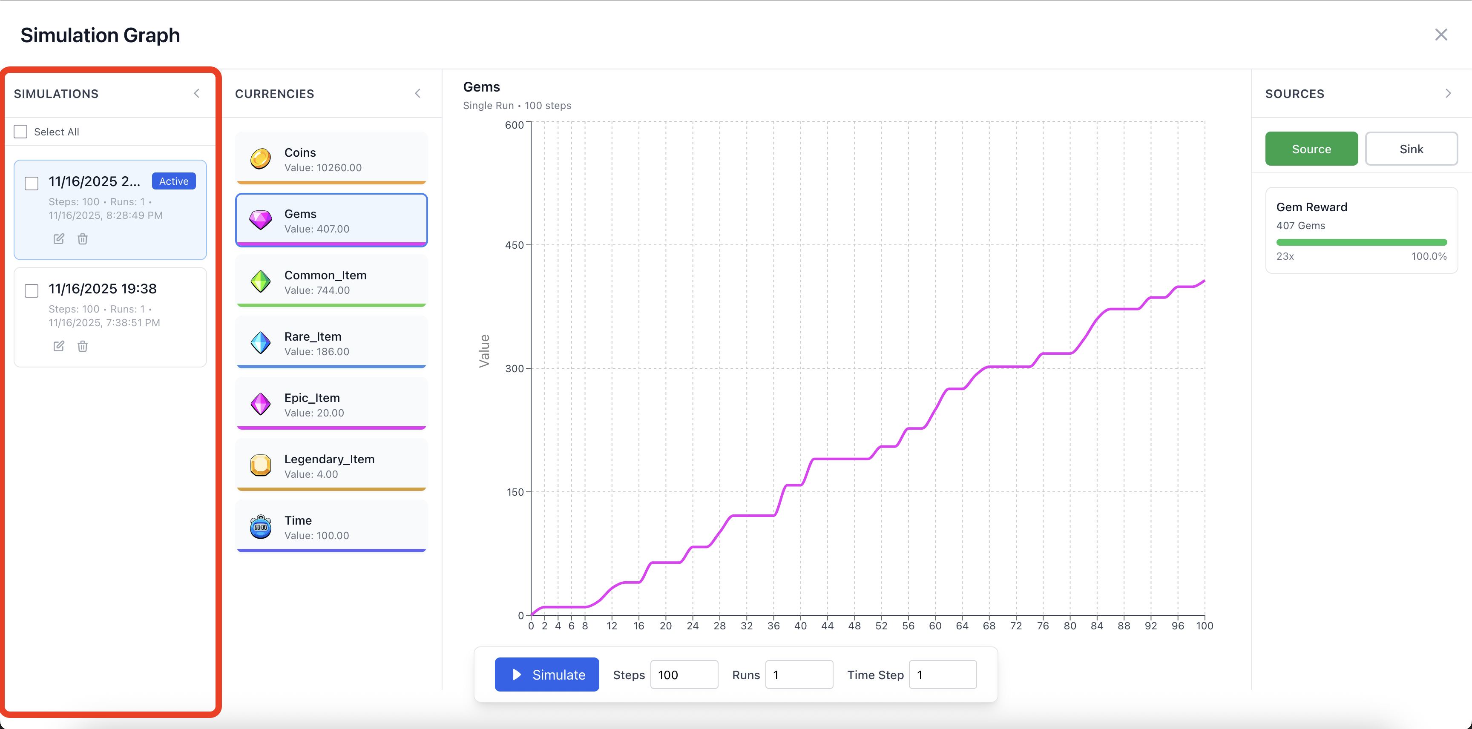Expand the Sources panel chevron
This screenshot has width=1472, height=729.
pos(1448,94)
